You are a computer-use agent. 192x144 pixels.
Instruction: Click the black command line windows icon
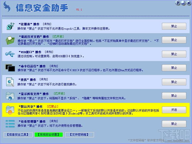click(x=10, y=68)
